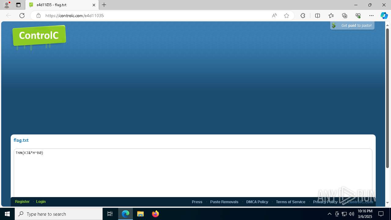The height and width of the screenshot is (220, 391).
Task: Open Settings and more ellipsis menu
Action: click(371, 16)
